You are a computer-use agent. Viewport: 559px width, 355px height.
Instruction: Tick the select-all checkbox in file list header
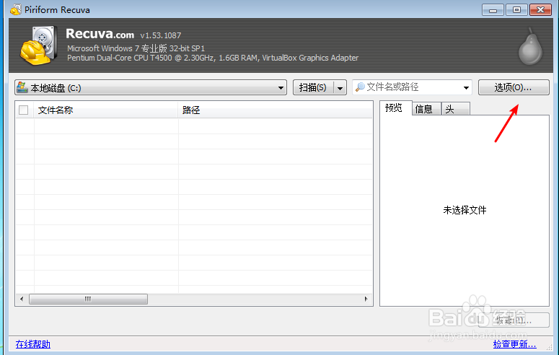point(24,110)
